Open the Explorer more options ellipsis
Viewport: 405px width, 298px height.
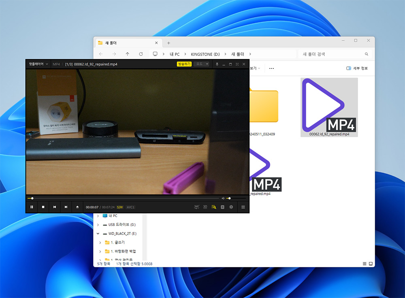271,68
